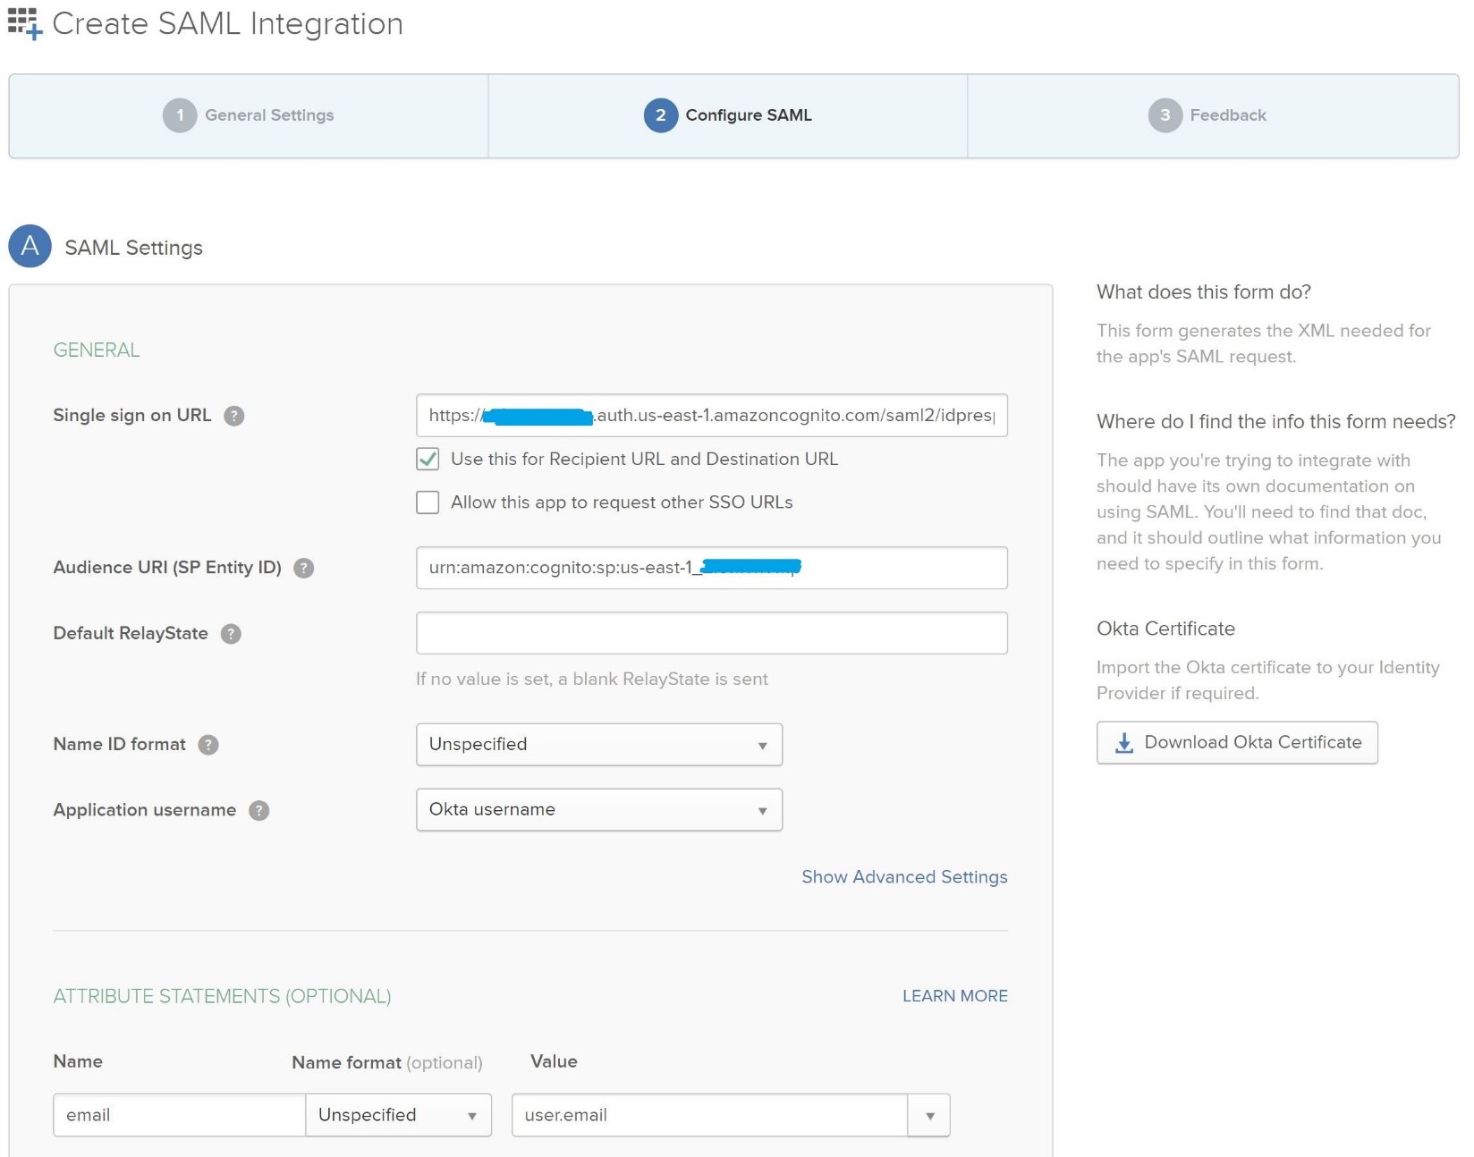
Task: Click the step 2 circle icon
Action: [660, 115]
